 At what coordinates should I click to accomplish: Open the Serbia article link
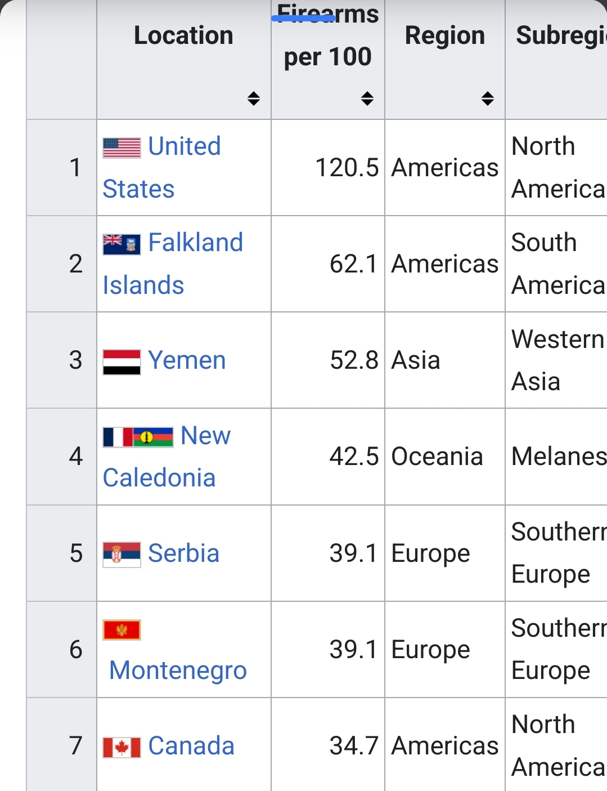pos(183,553)
